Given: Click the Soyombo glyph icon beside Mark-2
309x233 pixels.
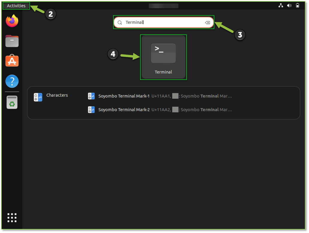Looking at the screenshot, I should (91, 110).
